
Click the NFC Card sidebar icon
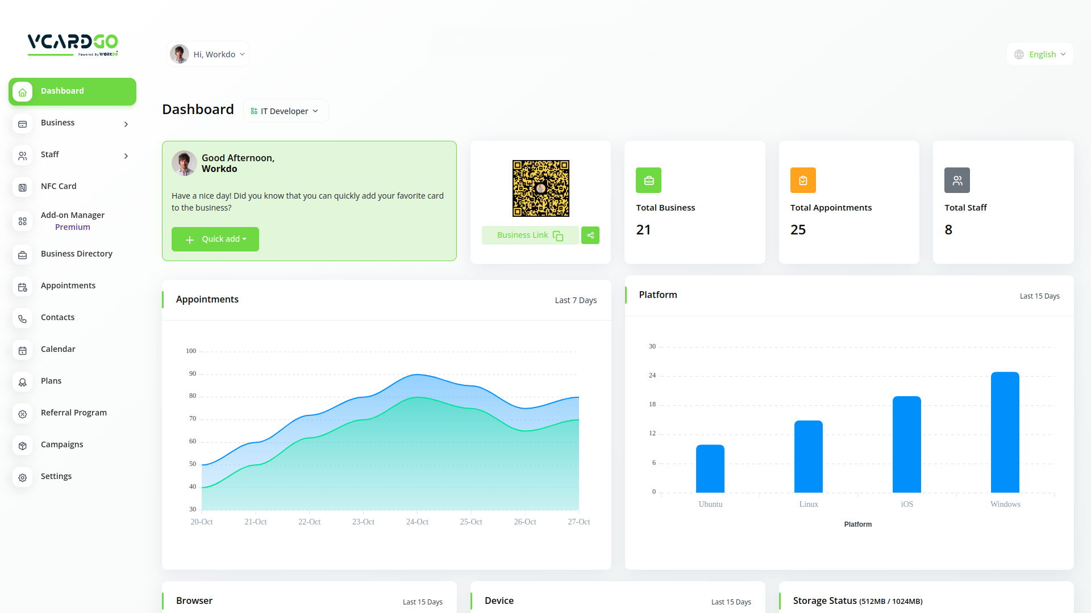coord(23,187)
